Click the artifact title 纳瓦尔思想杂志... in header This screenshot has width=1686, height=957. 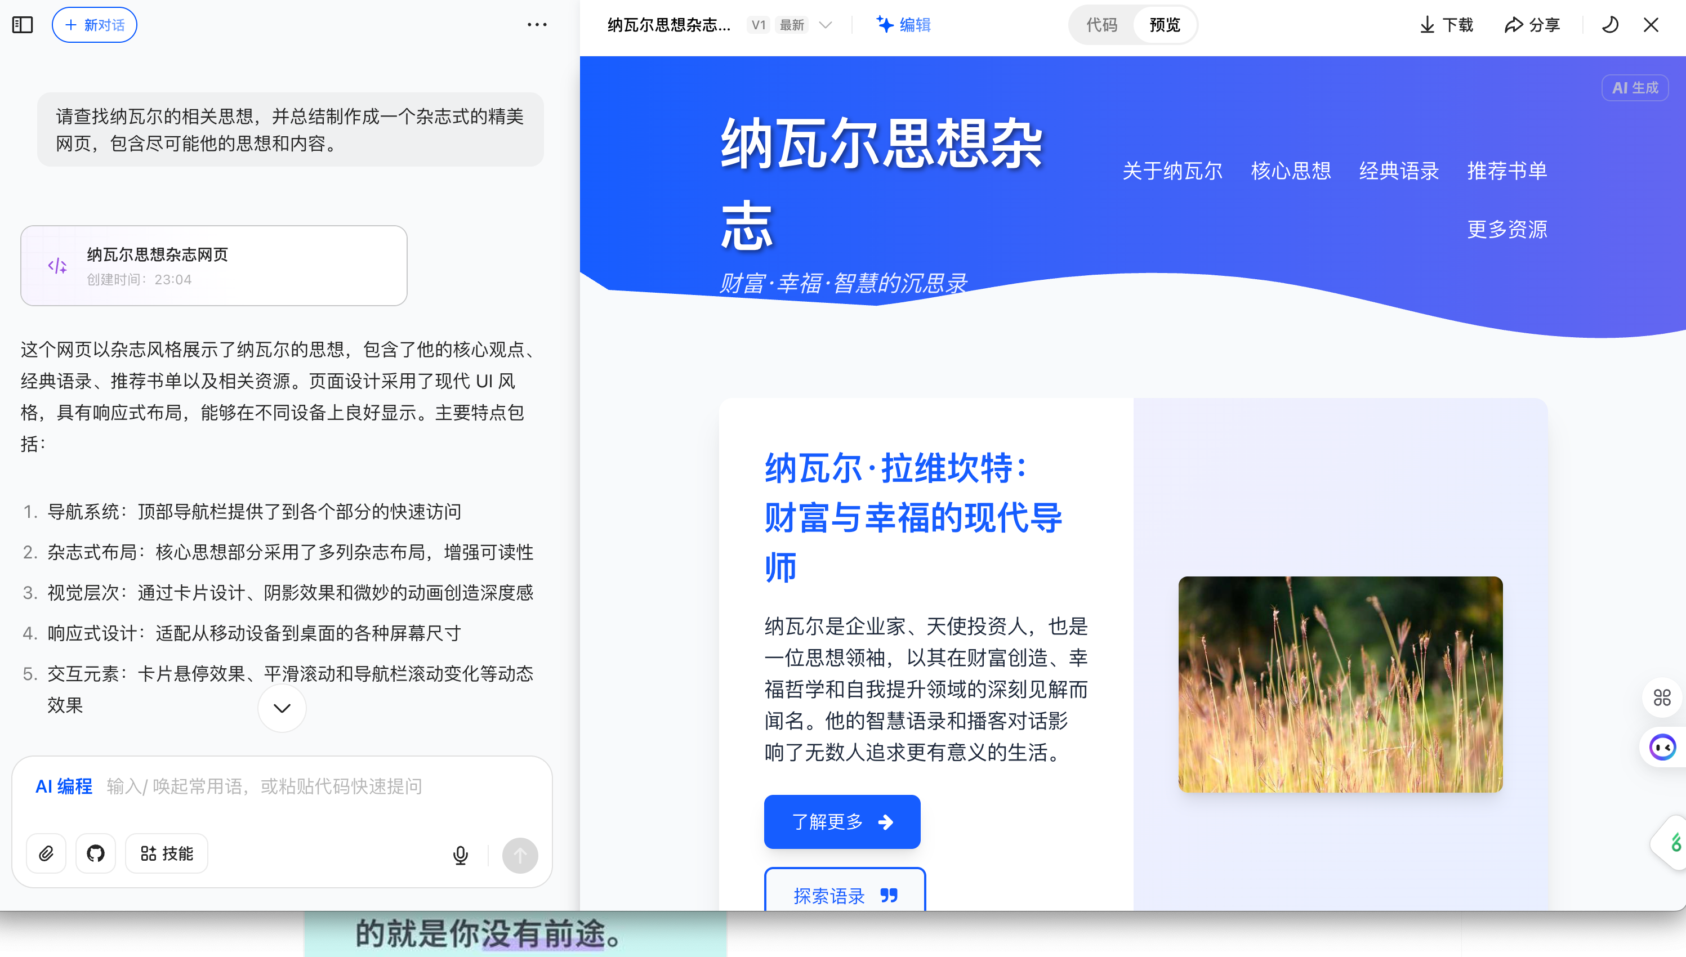[x=668, y=25]
